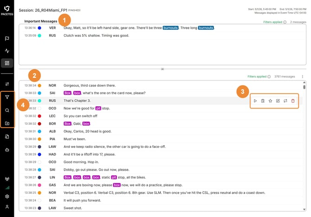This screenshot has width=311, height=217.
Task: Click the '3761 messages' count
Action: tap(285, 77)
